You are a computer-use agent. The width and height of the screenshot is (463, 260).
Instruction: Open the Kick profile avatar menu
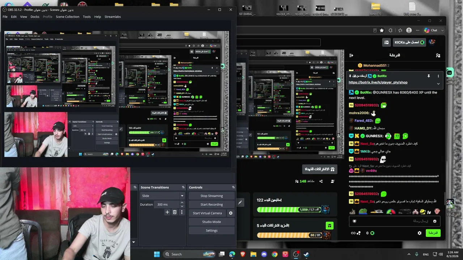click(x=432, y=42)
